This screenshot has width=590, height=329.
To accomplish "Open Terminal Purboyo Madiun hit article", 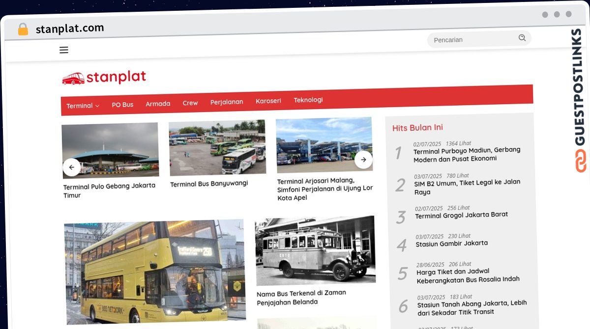I will pyautogui.click(x=467, y=154).
